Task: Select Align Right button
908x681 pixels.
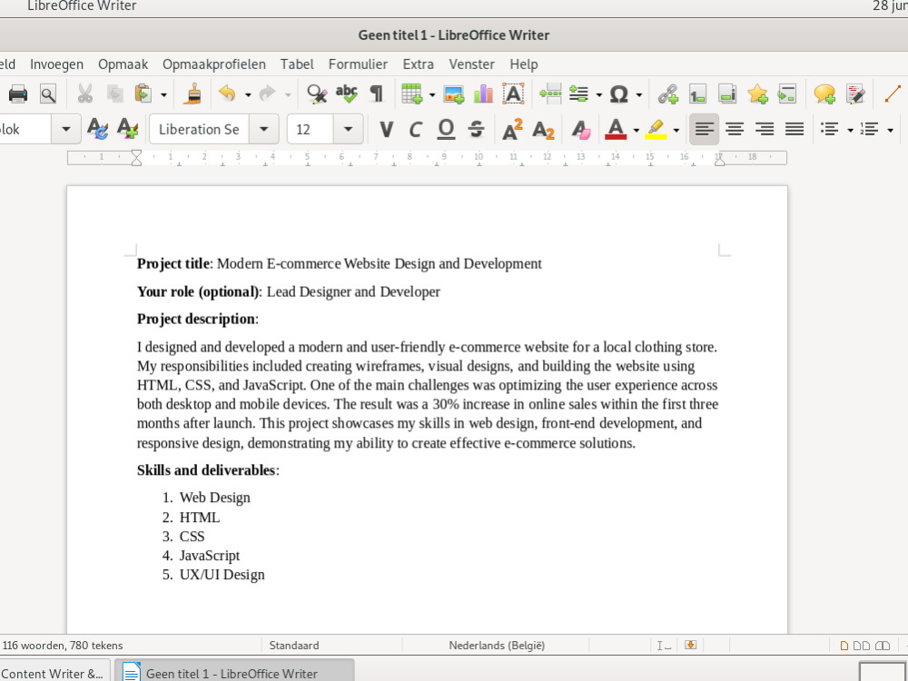Action: 765,129
